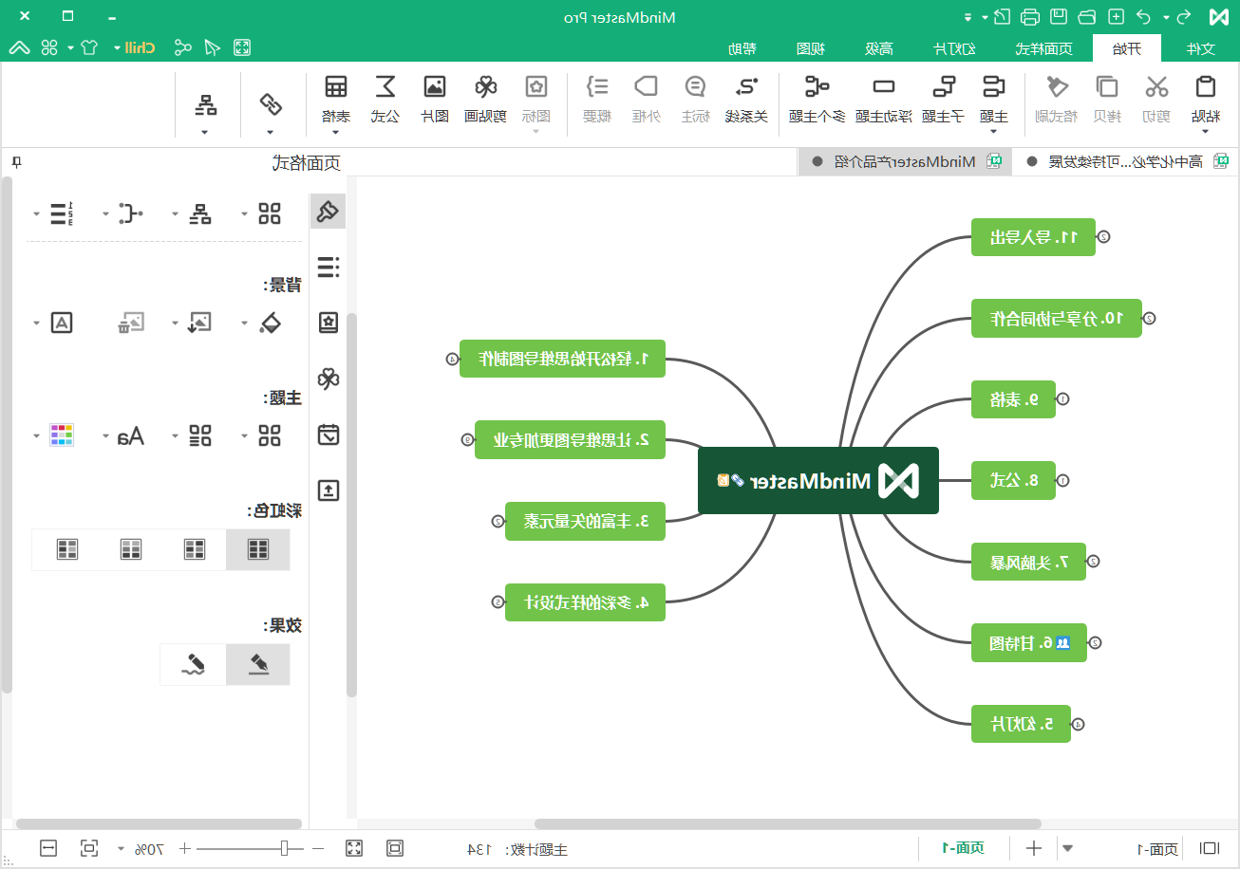Collapse the 5. 幻灯片 node
The image size is (1240, 869).
tap(1078, 724)
